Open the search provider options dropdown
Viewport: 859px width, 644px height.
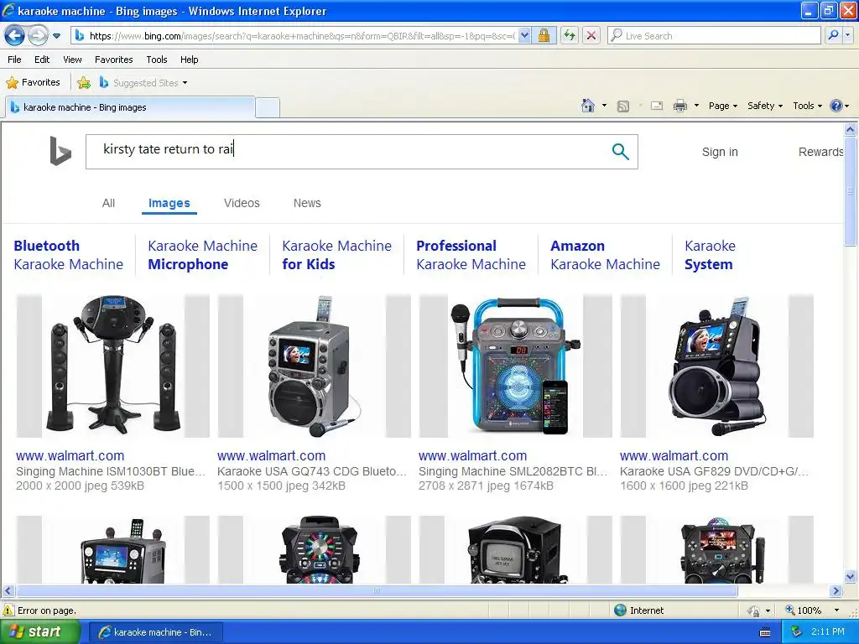(x=848, y=35)
